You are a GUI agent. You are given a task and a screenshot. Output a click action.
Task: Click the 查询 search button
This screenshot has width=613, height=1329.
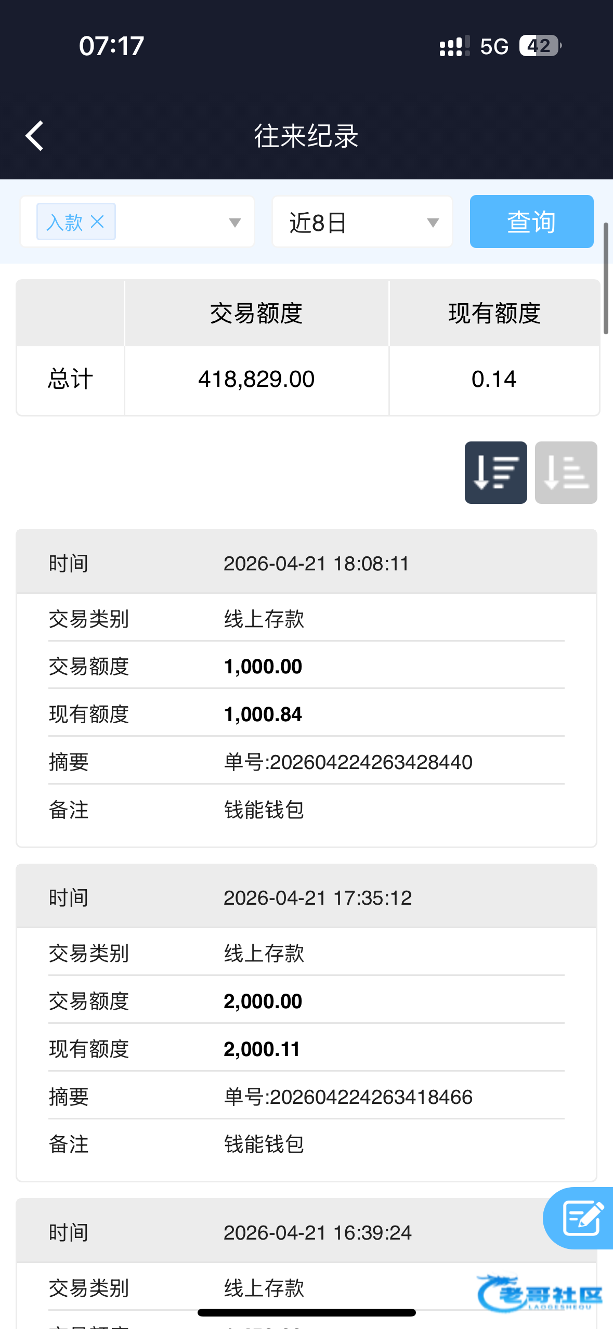pyautogui.click(x=531, y=221)
